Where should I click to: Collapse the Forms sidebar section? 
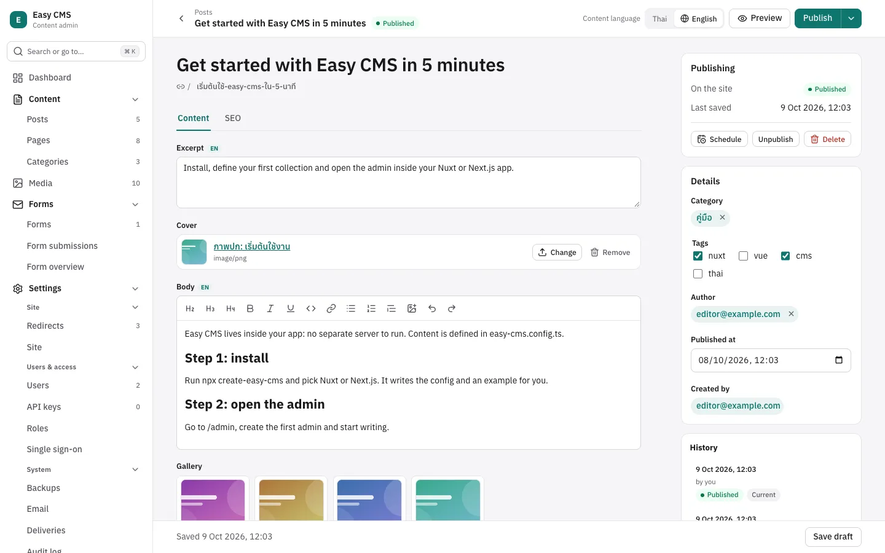click(135, 205)
